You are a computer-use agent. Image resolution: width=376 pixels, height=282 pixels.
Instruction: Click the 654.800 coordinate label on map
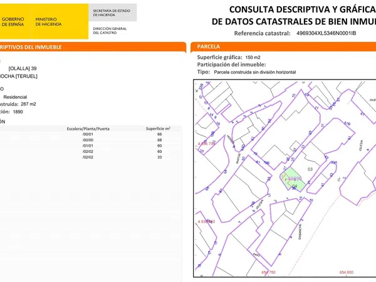(347, 273)
